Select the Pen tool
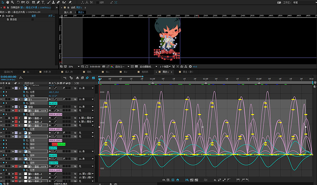The image size is (317, 185). click(x=38, y=2)
